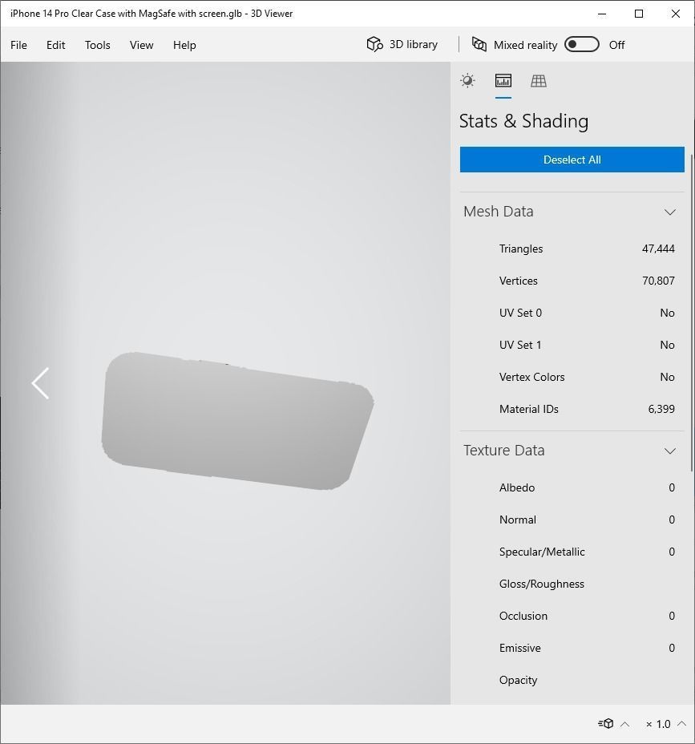Close the 3D Viewer window

point(676,14)
